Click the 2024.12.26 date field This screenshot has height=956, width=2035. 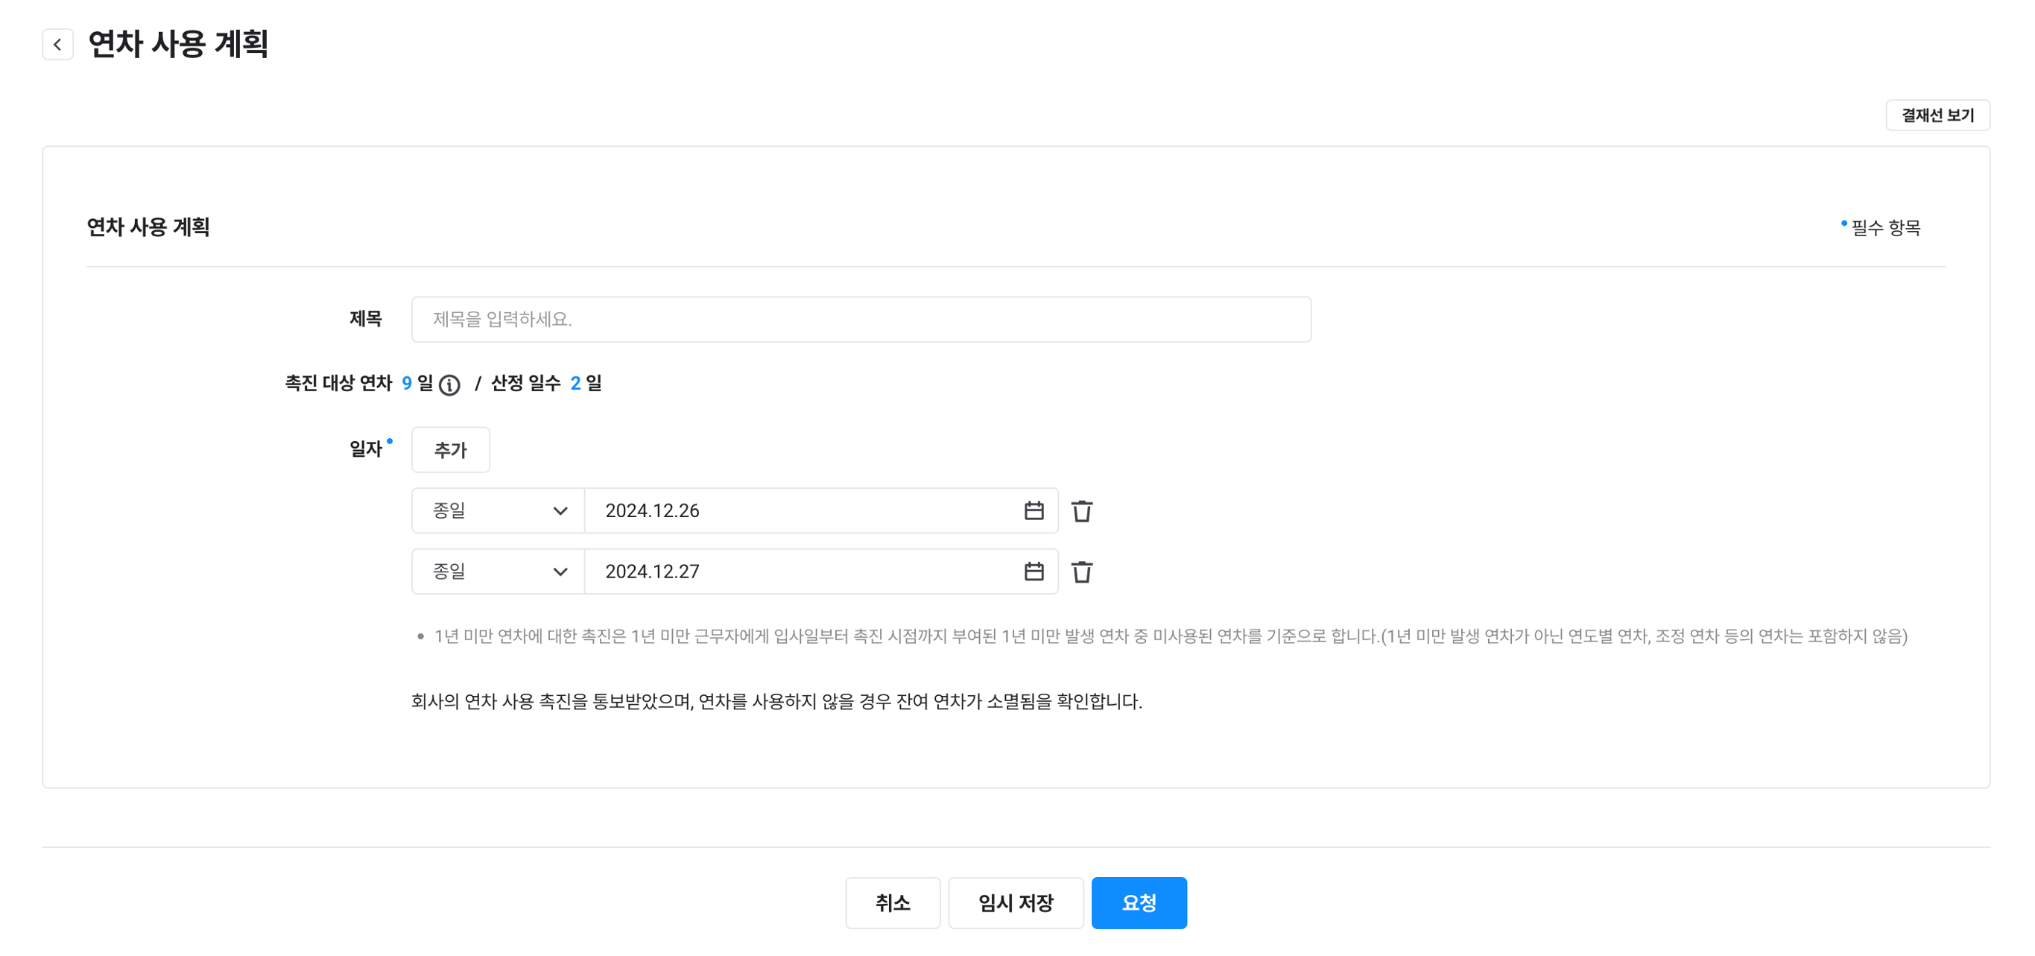[x=798, y=510]
